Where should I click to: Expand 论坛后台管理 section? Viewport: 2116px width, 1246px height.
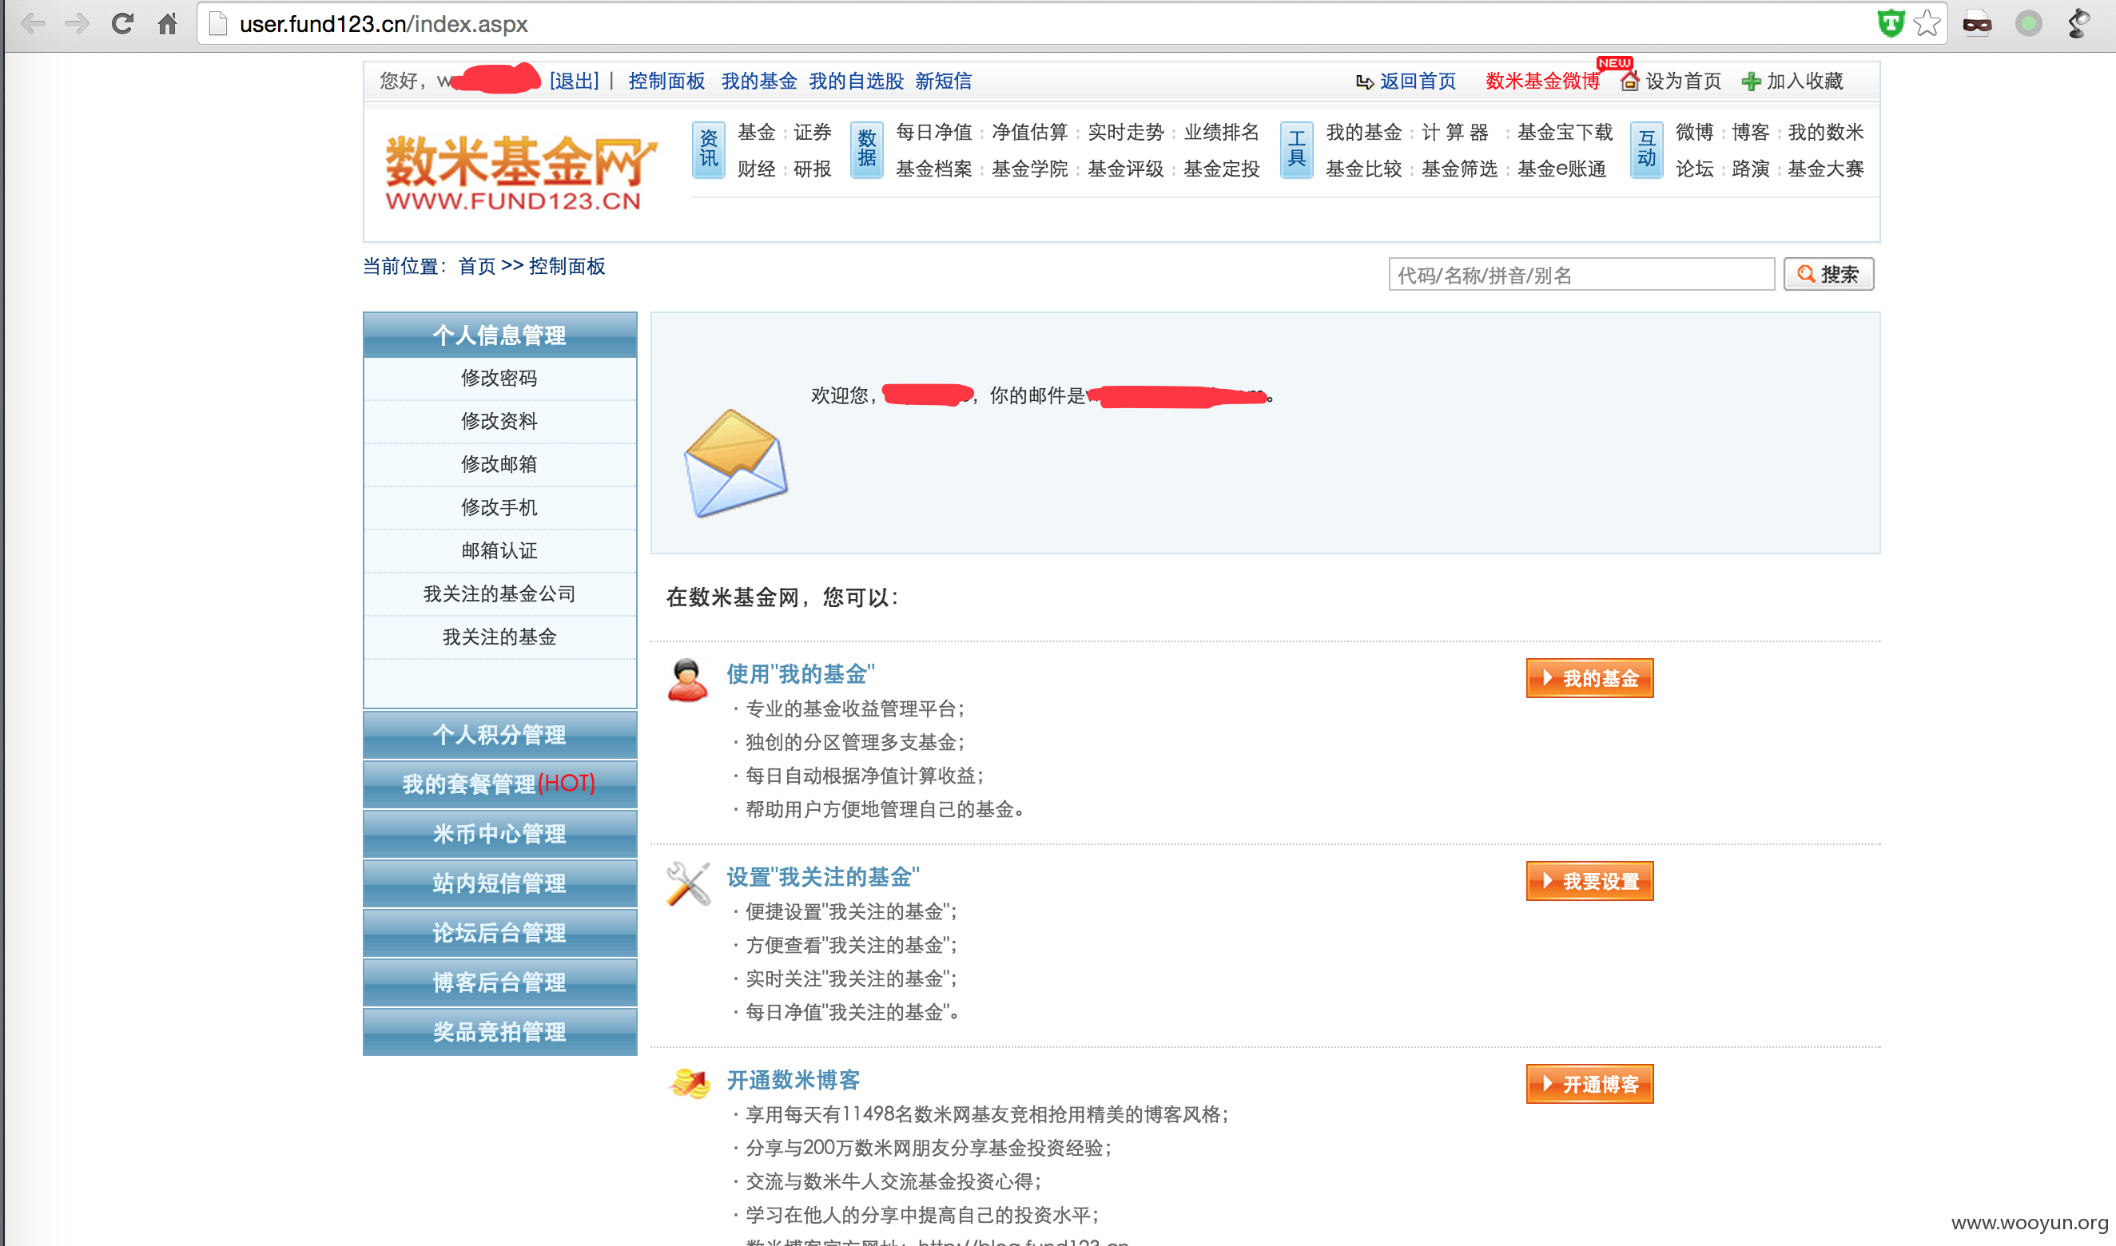point(499,933)
